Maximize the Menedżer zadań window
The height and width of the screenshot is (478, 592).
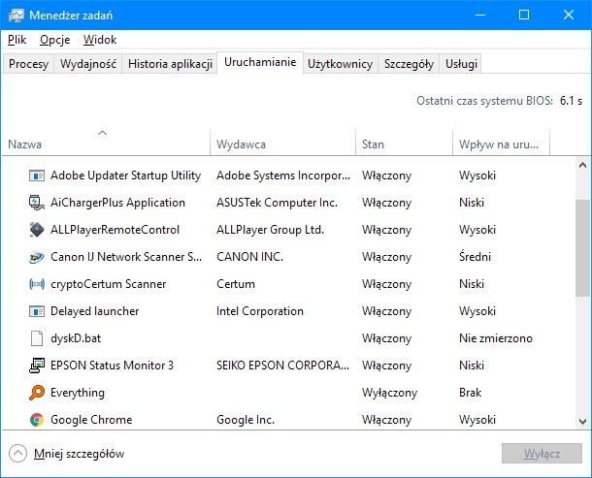[524, 15]
